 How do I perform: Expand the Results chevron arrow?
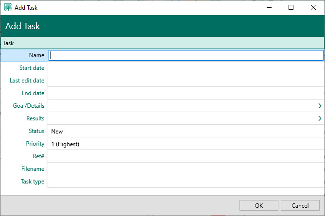pyautogui.click(x=320, y=118)
